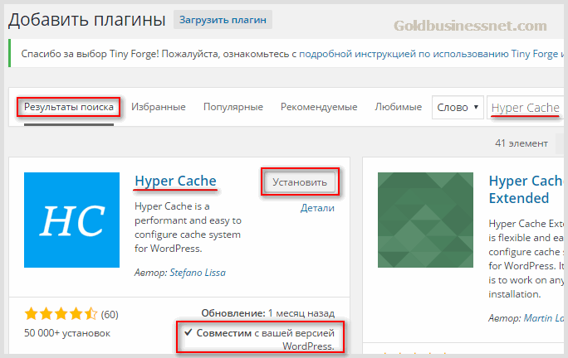Install the Hyper Cache plugin with Установить
Image resolution: width=568 pixels, height=358 pixels.
[300, 181]
